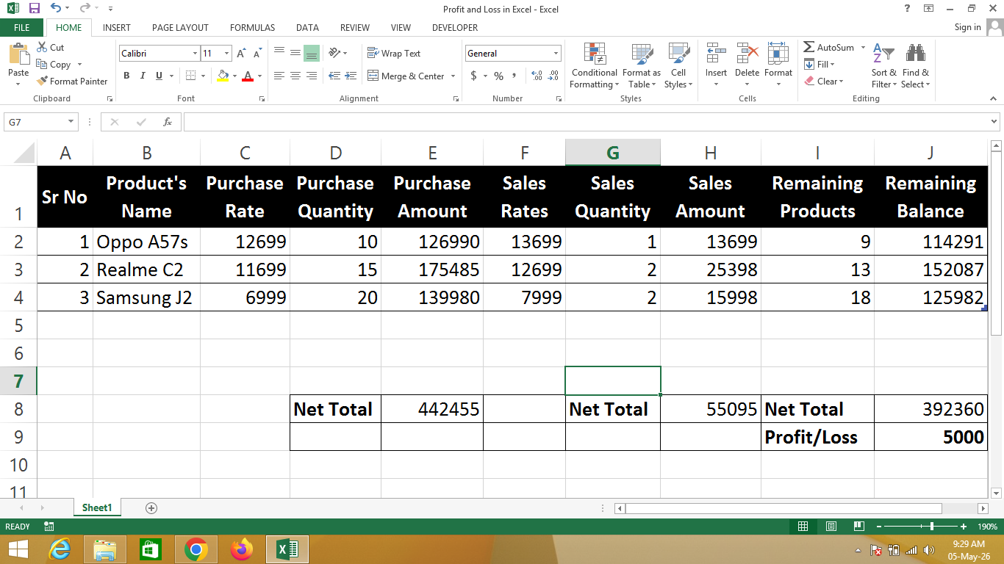
Task: Click Decrease Decimal
Action: click(x=553, y=76)
